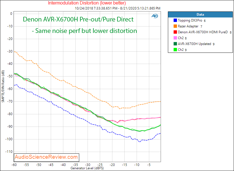Click the AP logo in the chart corner
Image resolution: width=234 pixels, height=171 pixels.
pos(155,16)
